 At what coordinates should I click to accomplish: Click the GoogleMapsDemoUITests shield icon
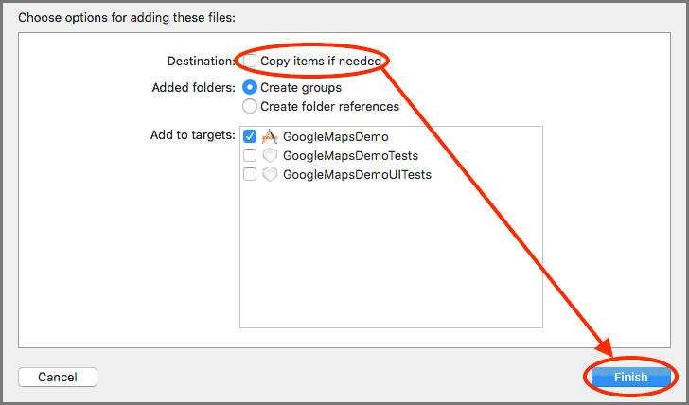[270, 174]
